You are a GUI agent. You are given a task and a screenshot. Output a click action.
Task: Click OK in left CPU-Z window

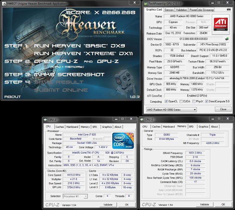pos(127,205)
